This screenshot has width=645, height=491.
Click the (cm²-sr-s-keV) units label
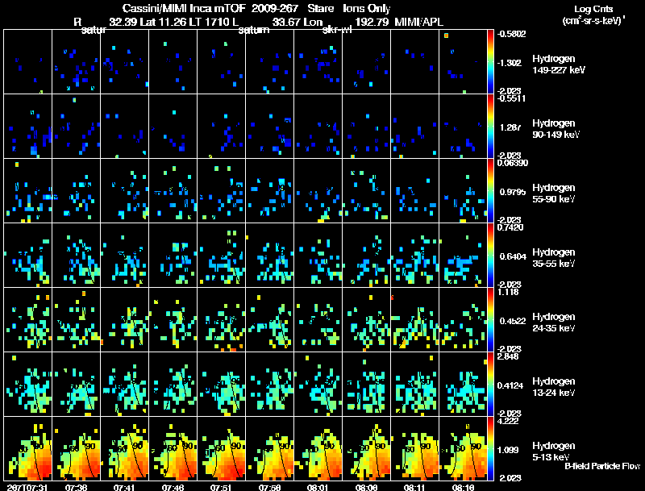click(593, 21)
